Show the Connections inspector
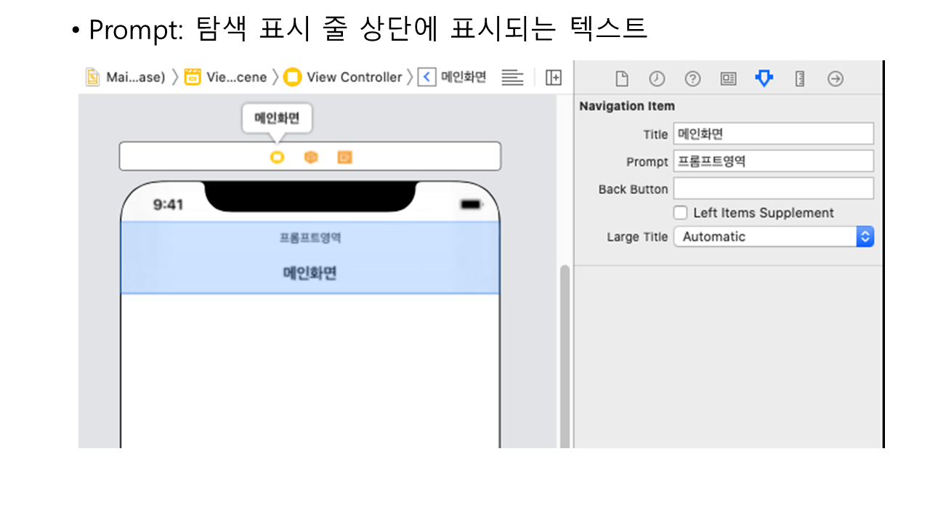The height and width of the screenshot is (523, 930). pyautogui.click(x=836, y=78)
